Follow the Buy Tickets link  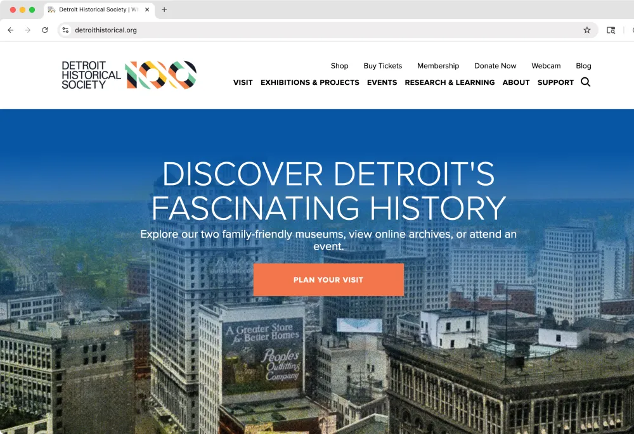tap(382, 66)
